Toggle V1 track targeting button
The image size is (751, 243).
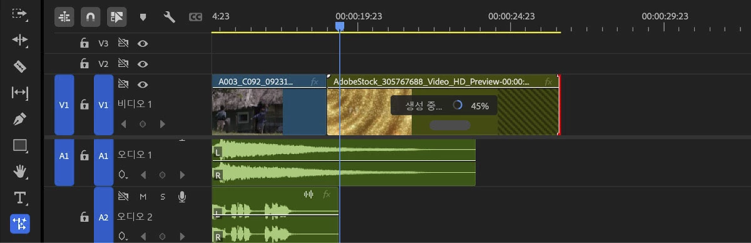(x=103, y=105)
